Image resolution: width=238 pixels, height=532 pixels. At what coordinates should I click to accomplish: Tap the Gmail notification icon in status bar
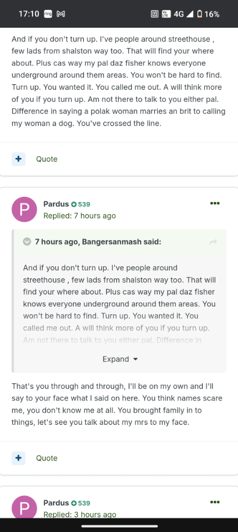pos(61,14)
